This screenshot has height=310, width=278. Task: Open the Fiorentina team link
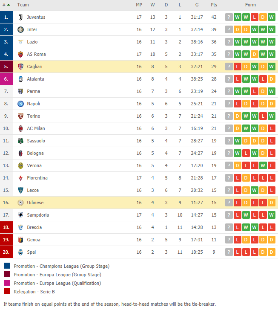point(37,178)
